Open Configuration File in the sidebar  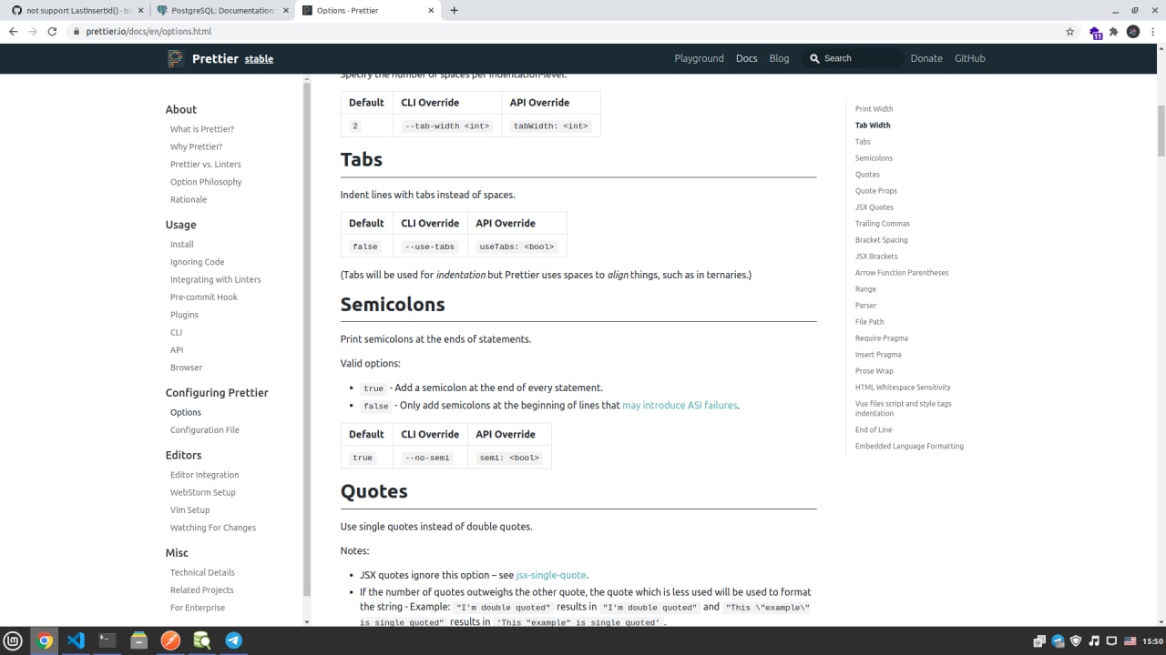(205, 429)
